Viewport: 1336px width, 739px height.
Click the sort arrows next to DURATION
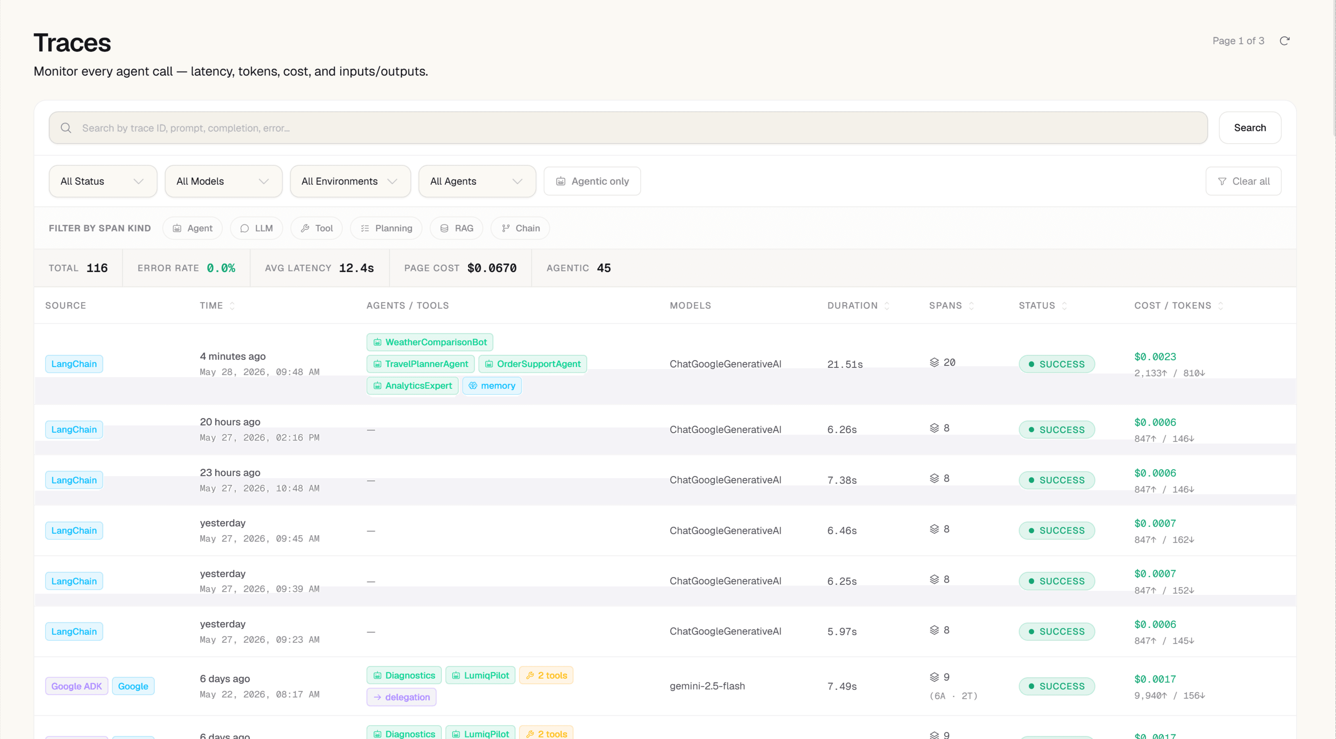tap(887, 306)
